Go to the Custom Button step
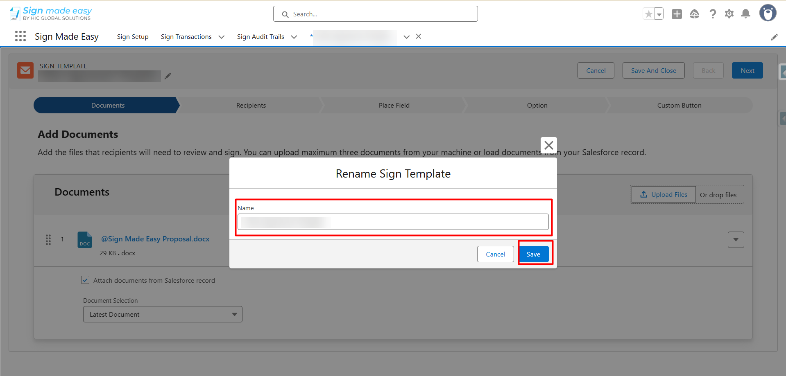The width and height of the screenshot is (786, 376). point(680,106)
